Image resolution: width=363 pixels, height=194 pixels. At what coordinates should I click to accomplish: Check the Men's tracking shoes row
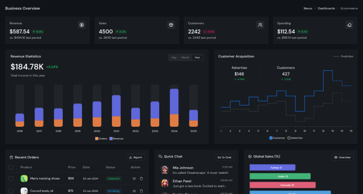[11, 178]
